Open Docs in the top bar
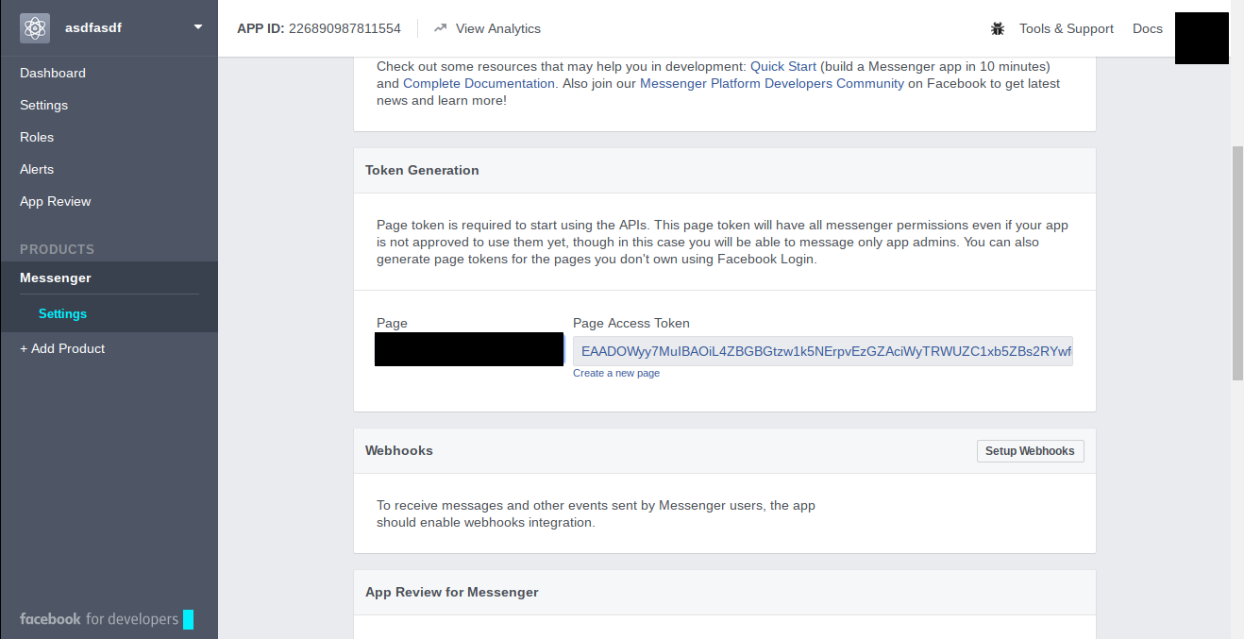Screen dimensions: 1244x639 tap(1148, 28)
